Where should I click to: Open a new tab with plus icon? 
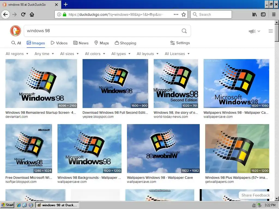[x=66, y=4]
